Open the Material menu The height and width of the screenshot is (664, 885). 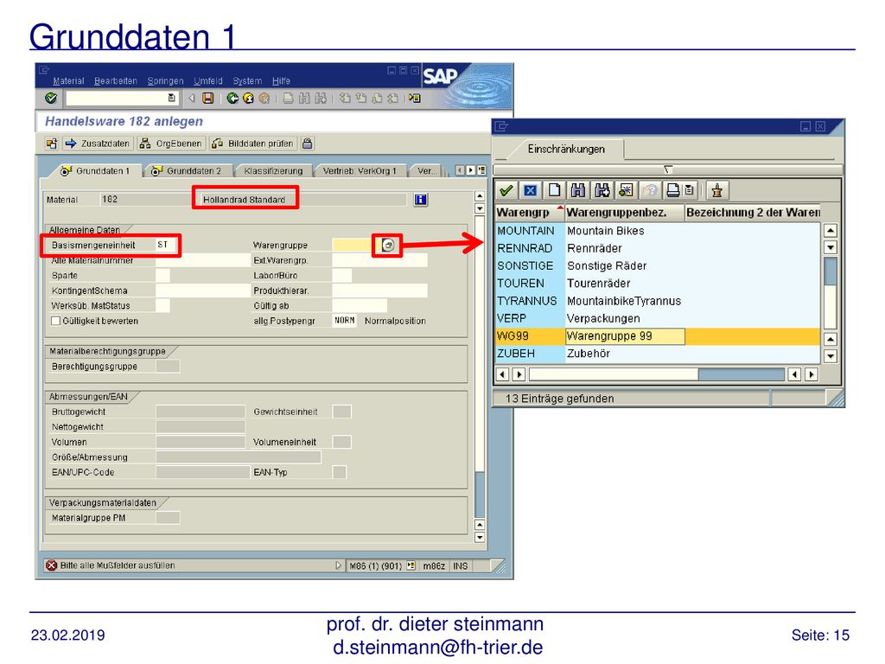69,80
